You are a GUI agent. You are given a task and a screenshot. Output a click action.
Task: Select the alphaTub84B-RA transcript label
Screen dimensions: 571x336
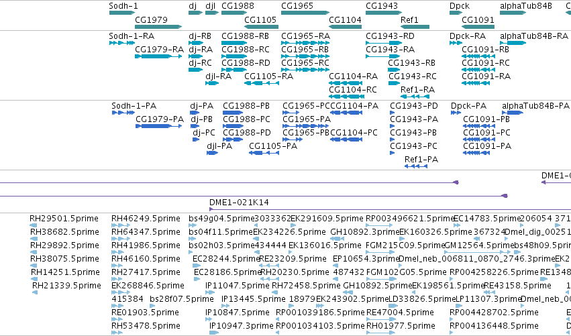pyautogui.click(x=534, y=36)
